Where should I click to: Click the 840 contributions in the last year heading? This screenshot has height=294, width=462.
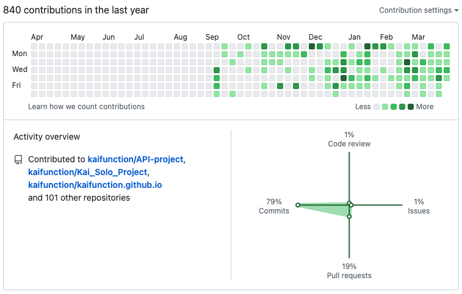(76, 10)
